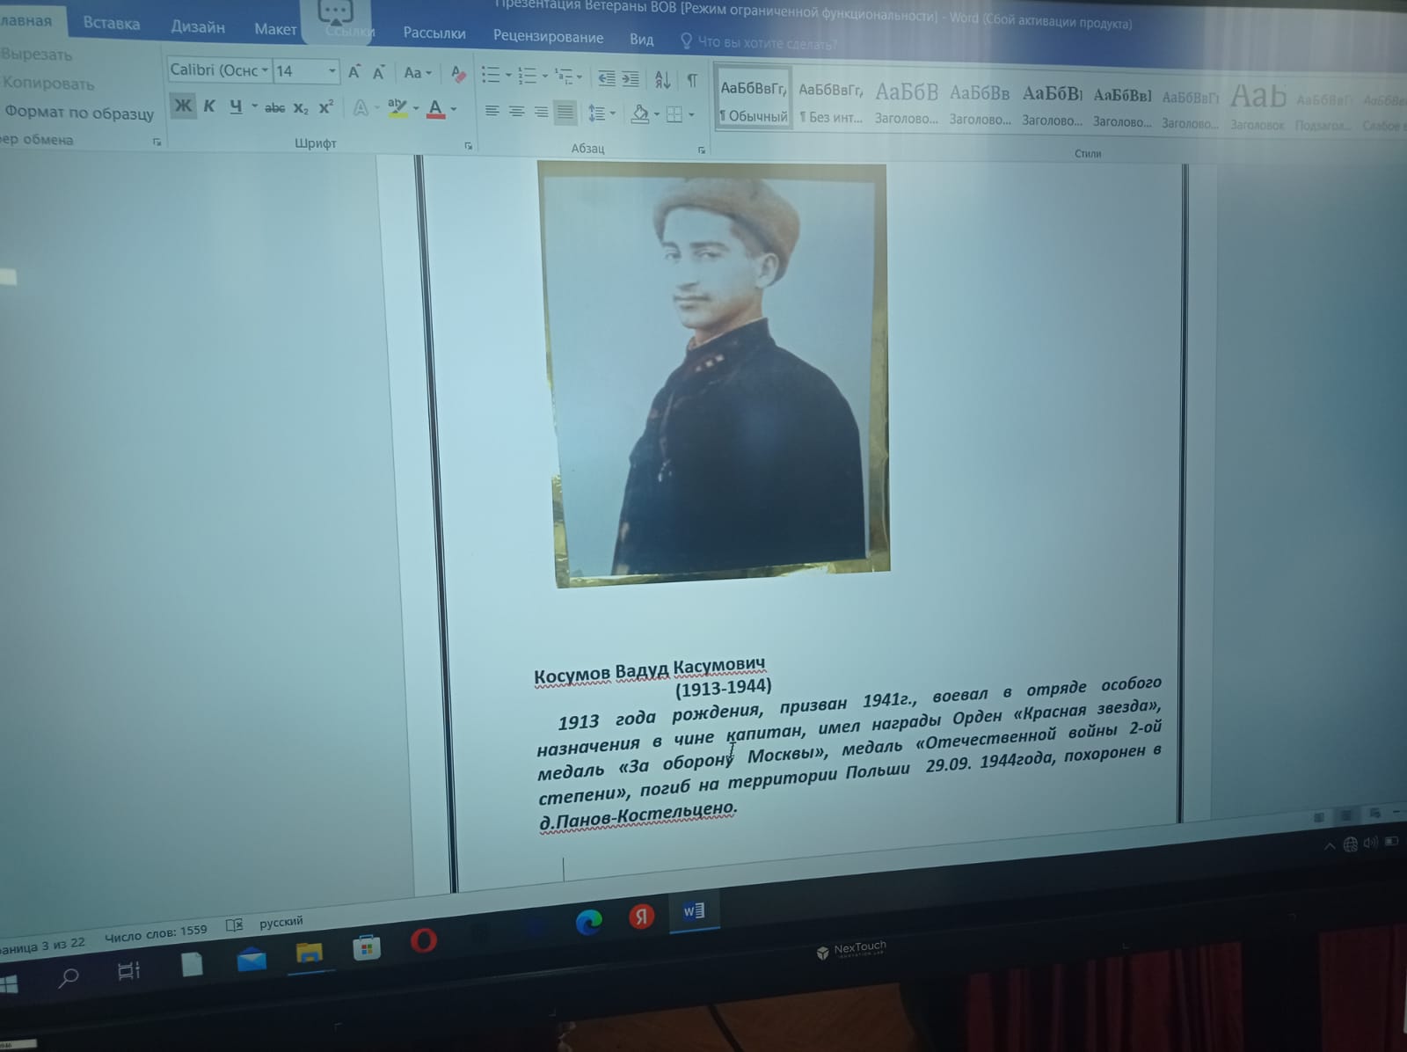
Task: Clear all formatting with eraser icon
Action: pos(457,74)
